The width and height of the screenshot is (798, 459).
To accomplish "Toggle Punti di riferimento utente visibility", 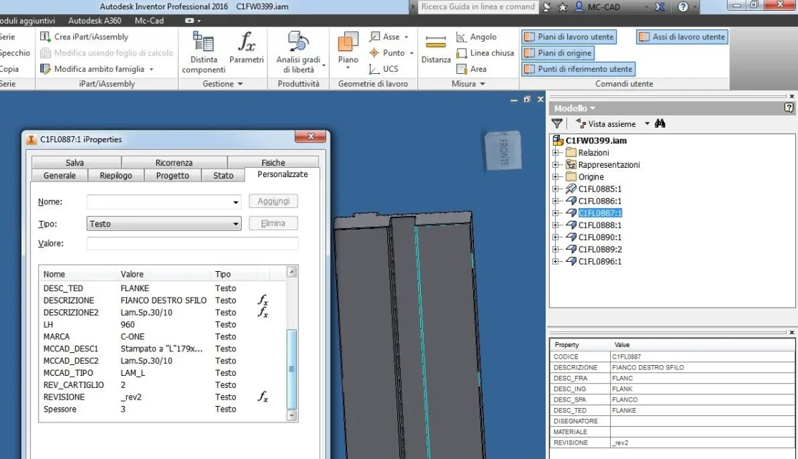I will tap(578, 69).
